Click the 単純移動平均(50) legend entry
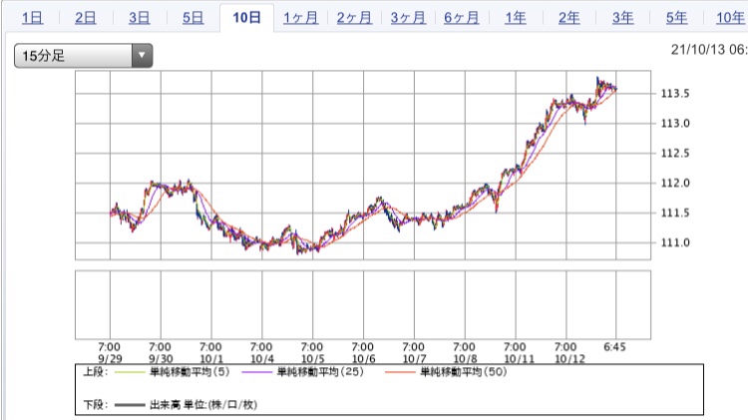The image size is (748, 420). [x=446, y=372]
